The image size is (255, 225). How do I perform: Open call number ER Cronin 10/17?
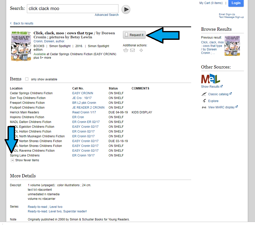83,155
